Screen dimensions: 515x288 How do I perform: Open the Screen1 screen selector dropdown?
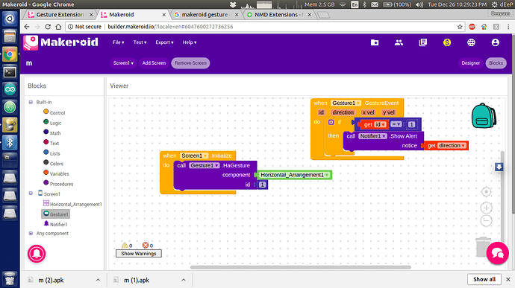(x=123, y=63)
